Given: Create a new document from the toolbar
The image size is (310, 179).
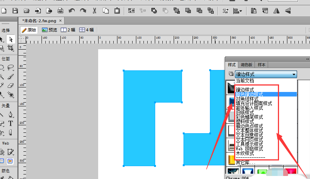Looking at the screenshot, I should (4, 11).
